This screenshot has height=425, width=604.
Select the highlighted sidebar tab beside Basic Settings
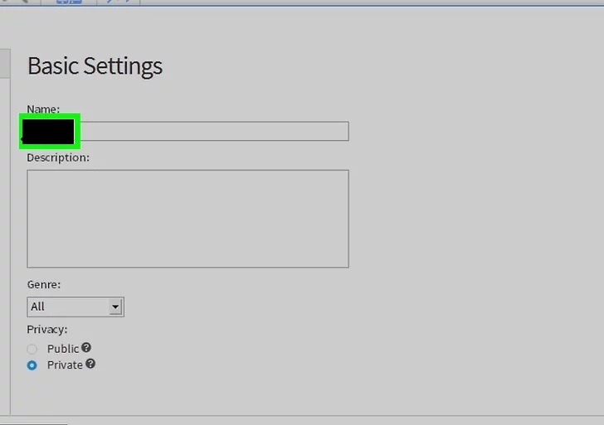click(5, 64)
